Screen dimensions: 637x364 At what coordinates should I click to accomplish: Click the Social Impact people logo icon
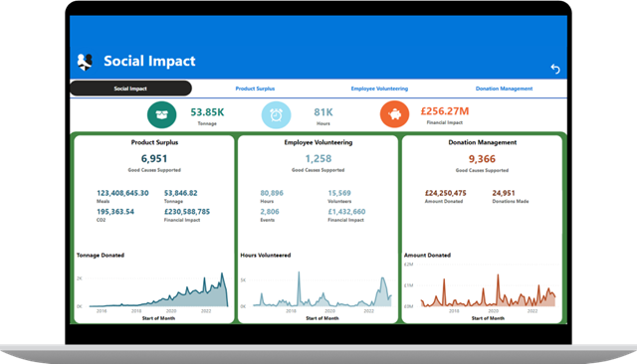(85, 62)
